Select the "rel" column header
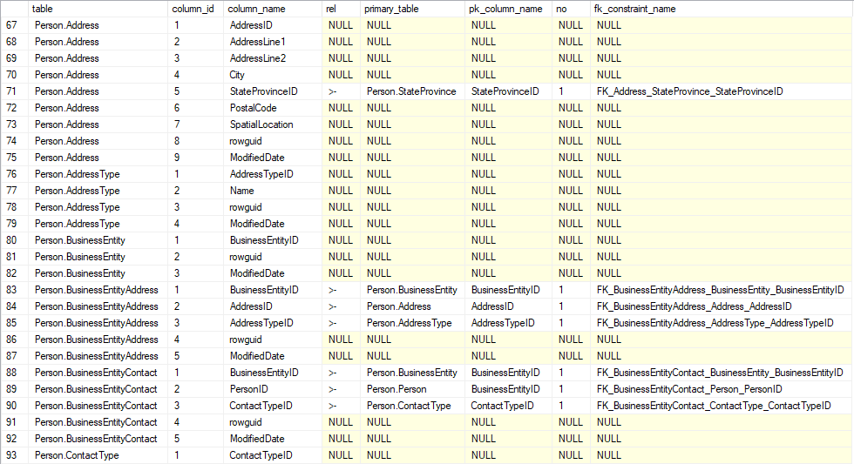Image resolution: width=854 pixels, height=464 pixels. [x=341, y=9]
